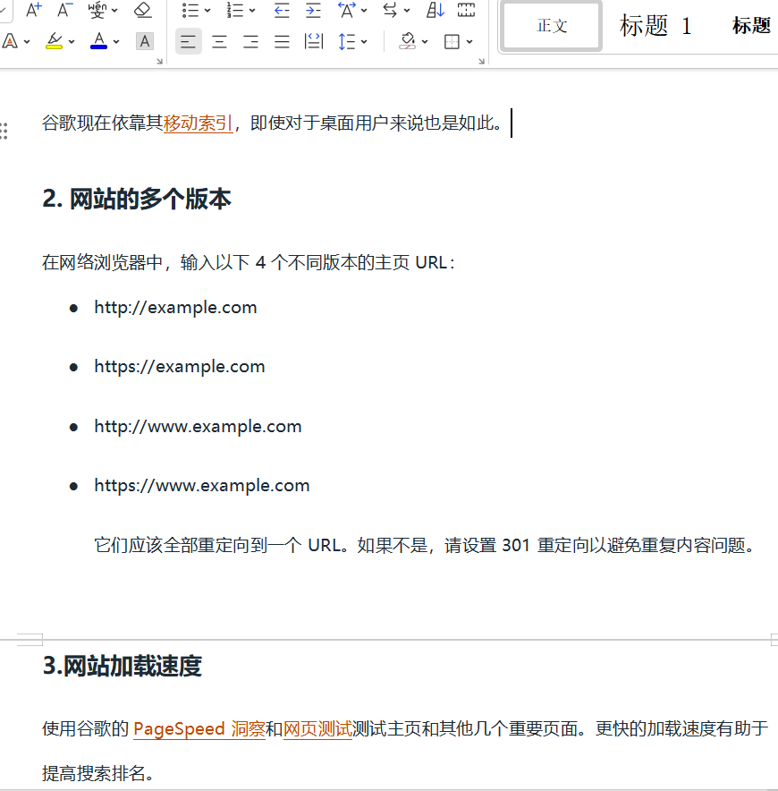Open the 移动索引 hyperlink
Screen dimensions: 778x791
(198, 123)
